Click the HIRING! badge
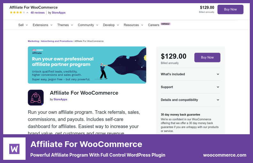253x163 pixels. (x=165, y=24)
